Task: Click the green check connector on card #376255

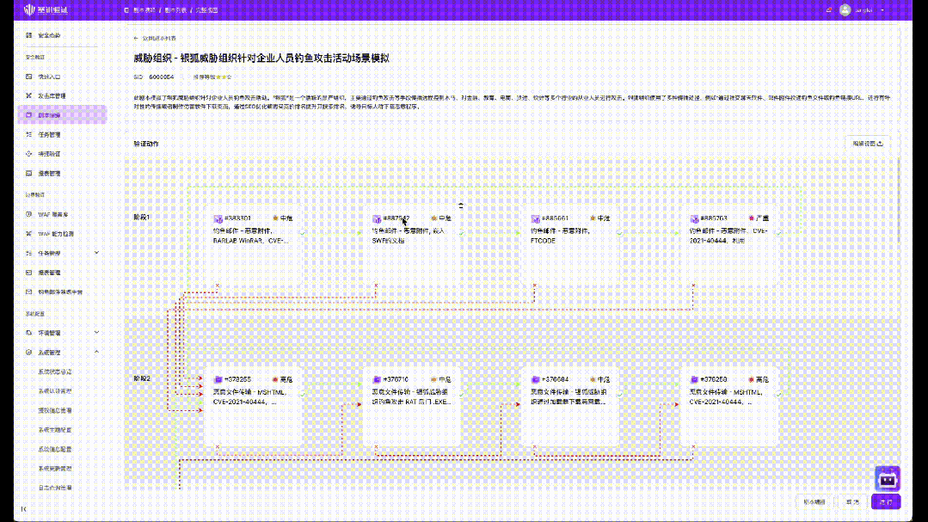Action: click(x=303, y=394)
